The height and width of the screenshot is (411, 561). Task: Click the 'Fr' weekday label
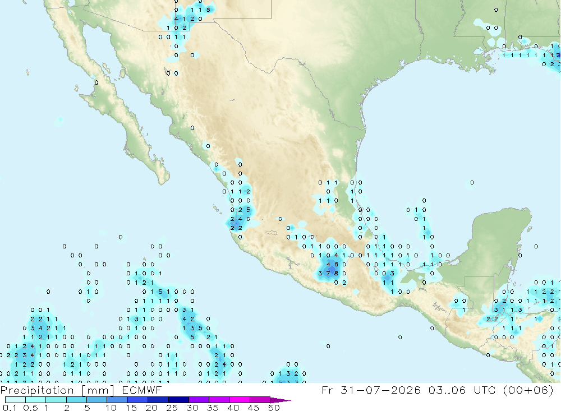pos(327,390)
